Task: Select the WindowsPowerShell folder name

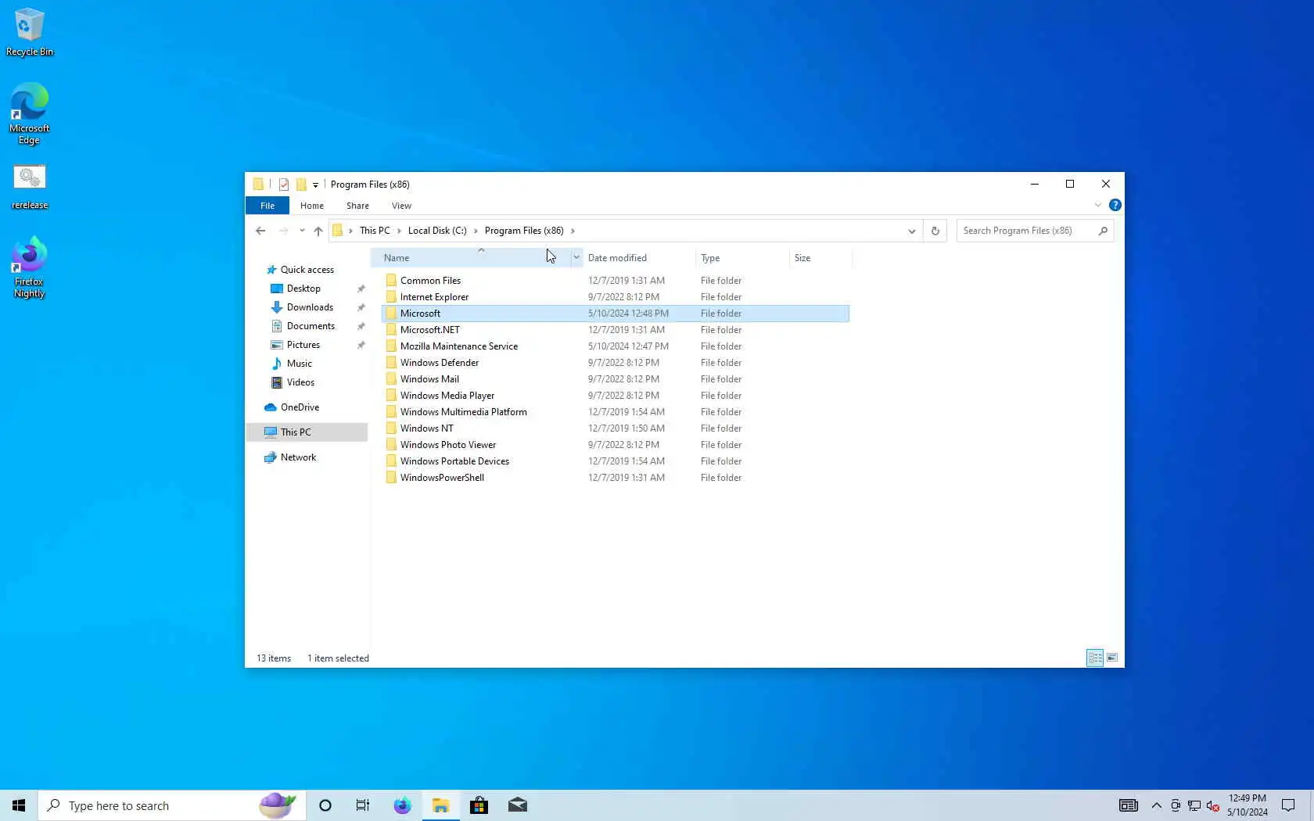Action: pos(442,478)
